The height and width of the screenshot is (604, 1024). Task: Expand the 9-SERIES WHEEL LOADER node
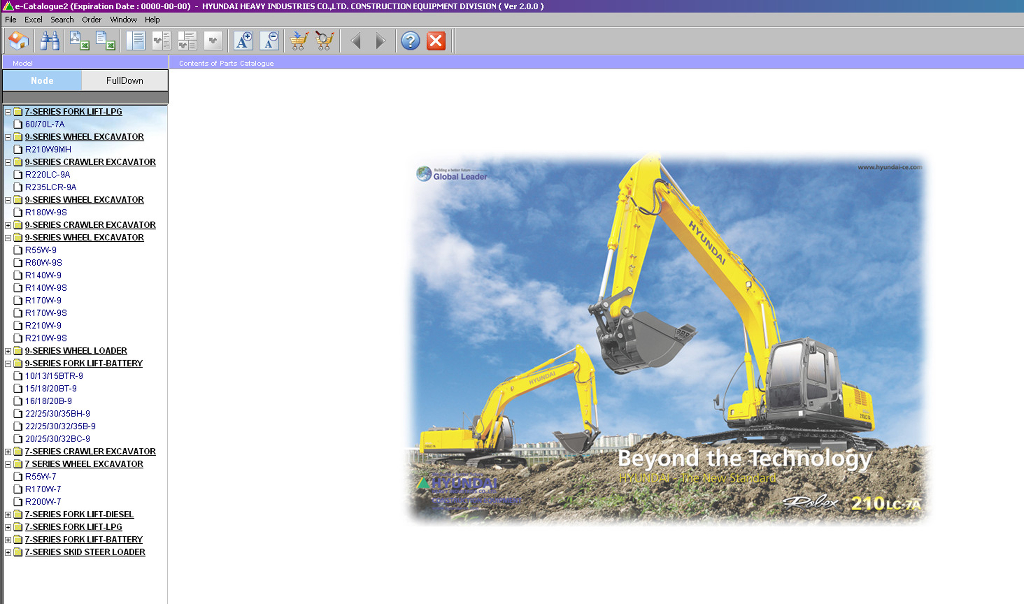8,351
